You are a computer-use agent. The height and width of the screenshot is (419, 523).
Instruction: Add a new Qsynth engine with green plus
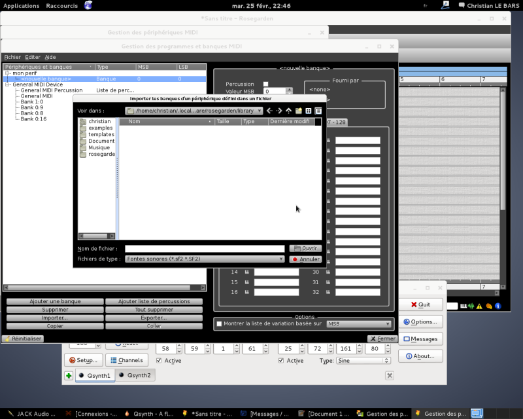click(69, 376)
